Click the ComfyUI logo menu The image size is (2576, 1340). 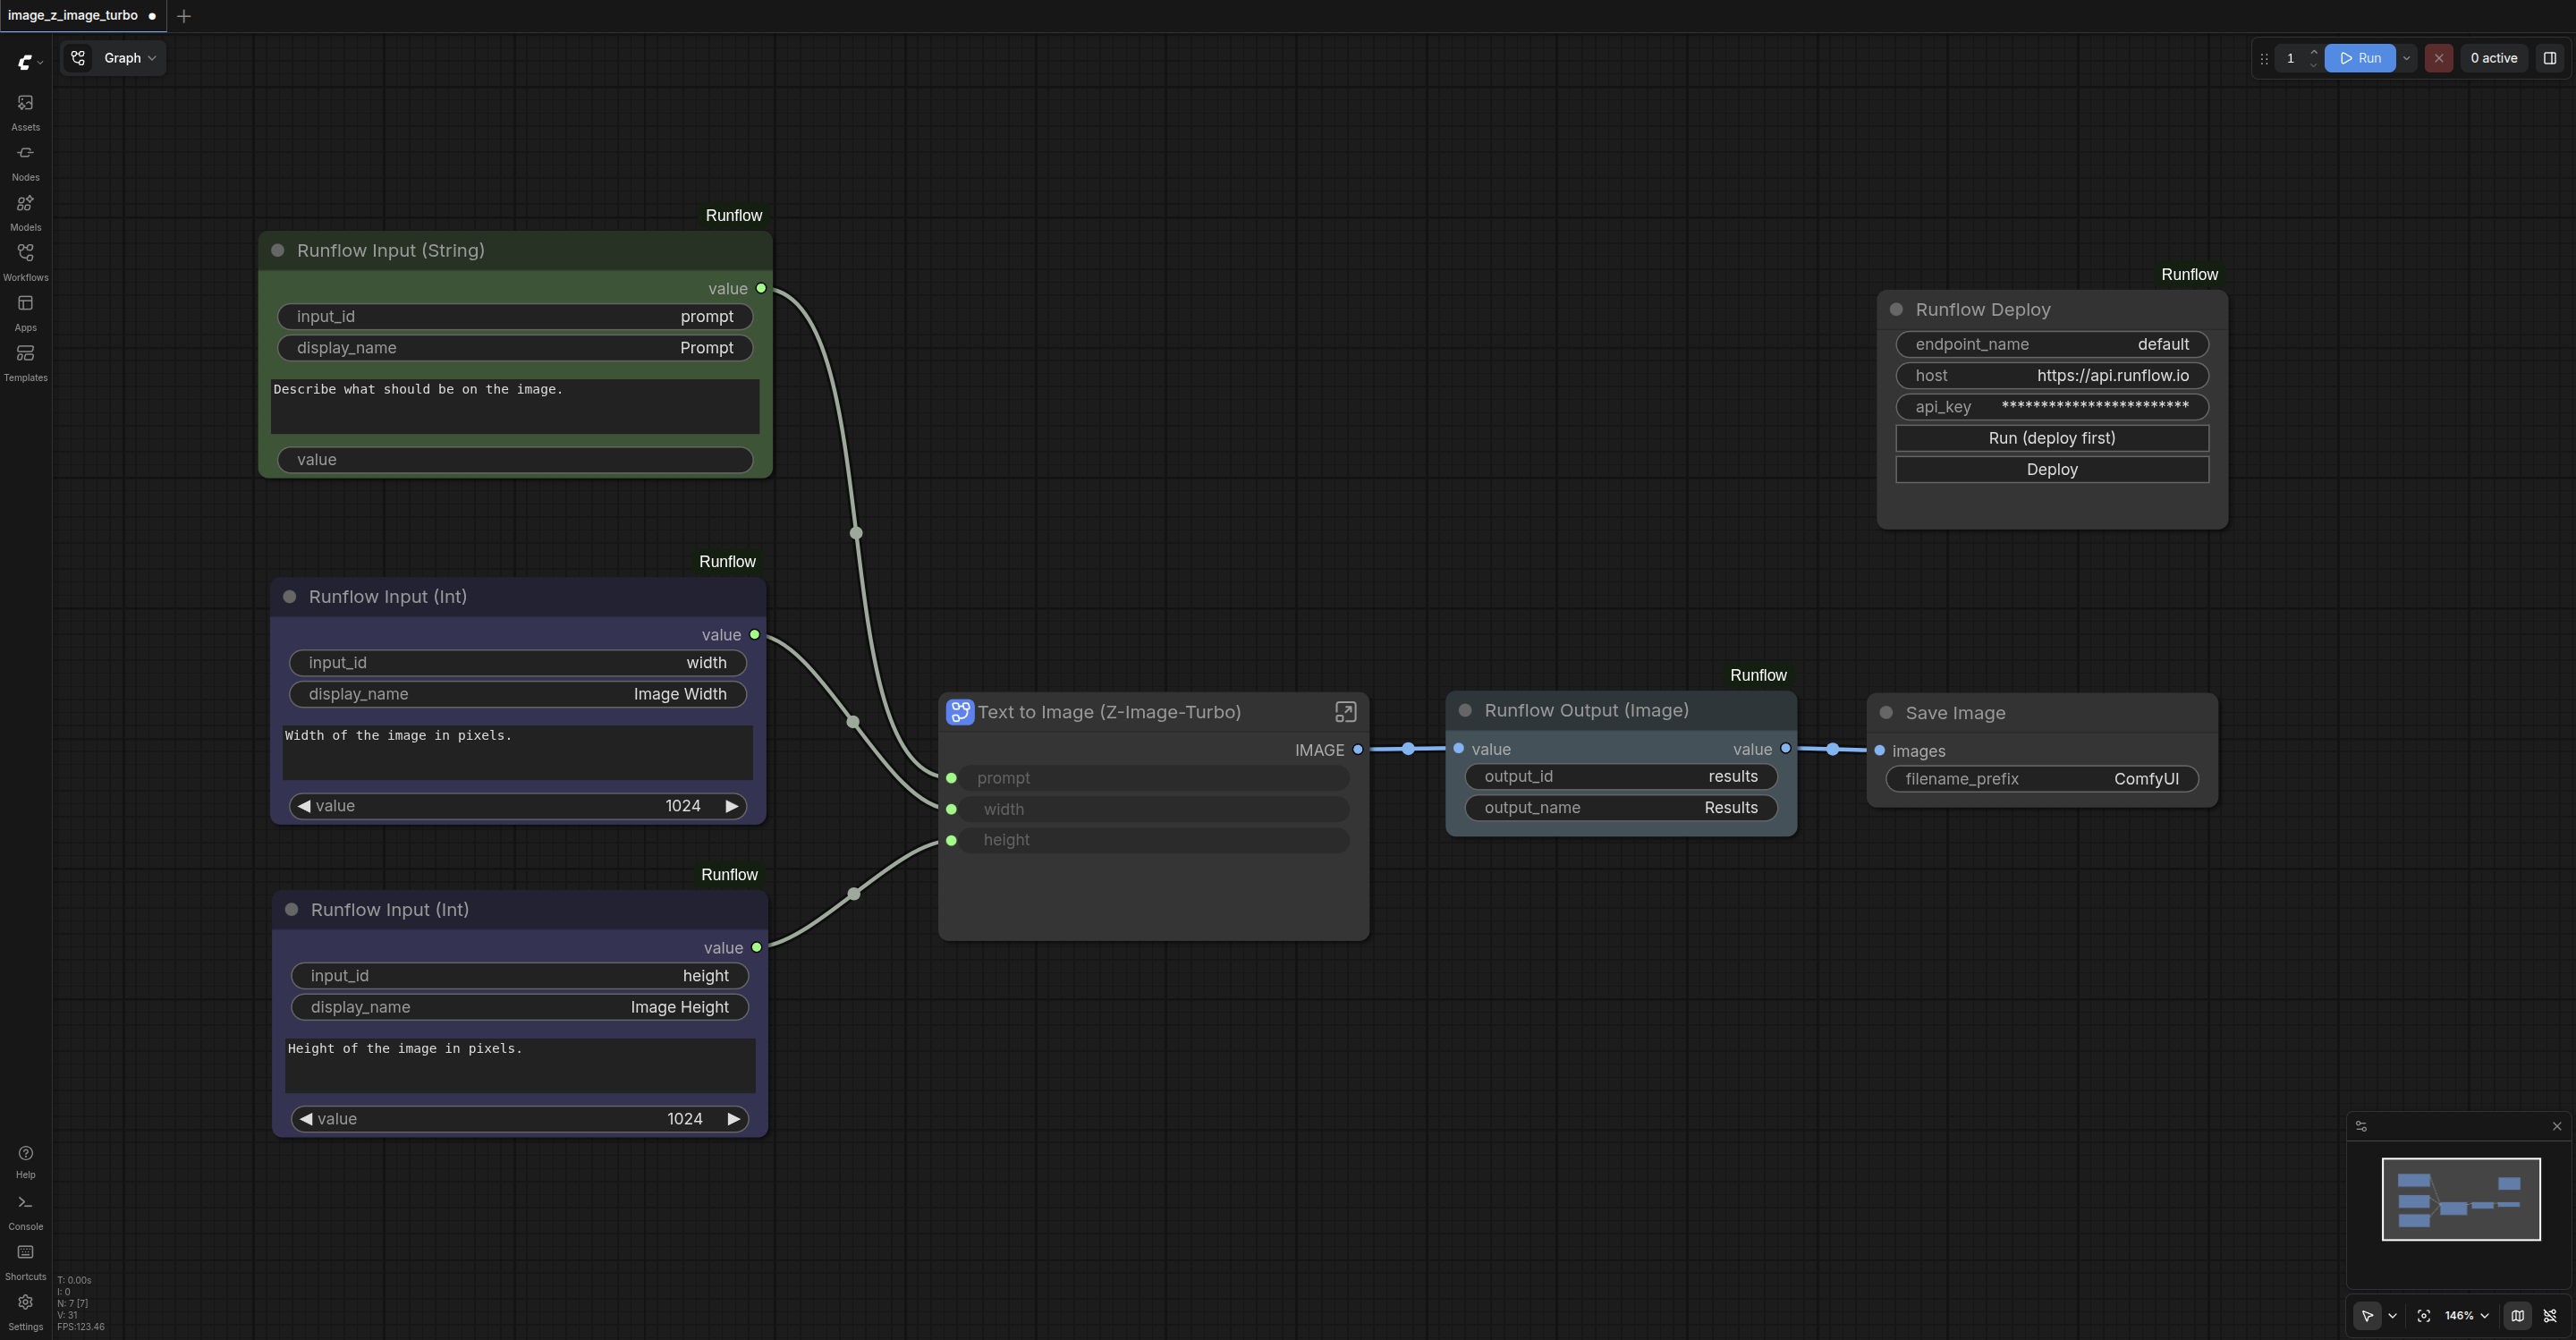click(25, 62)
